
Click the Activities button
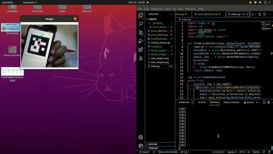point(8,3)
